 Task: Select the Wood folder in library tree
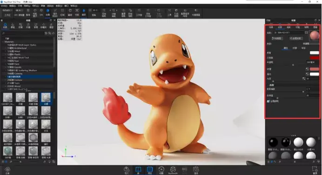click(14, 86)
